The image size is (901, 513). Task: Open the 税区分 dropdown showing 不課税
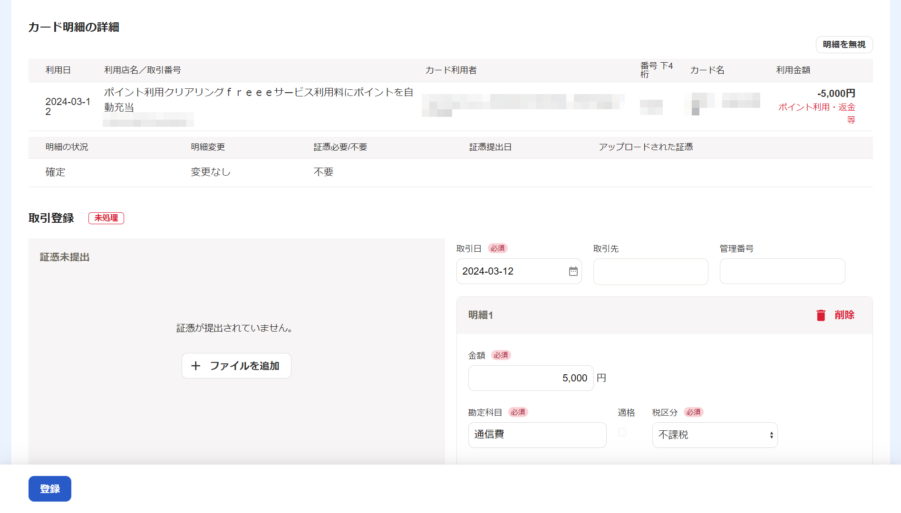(x=715, y=435)
